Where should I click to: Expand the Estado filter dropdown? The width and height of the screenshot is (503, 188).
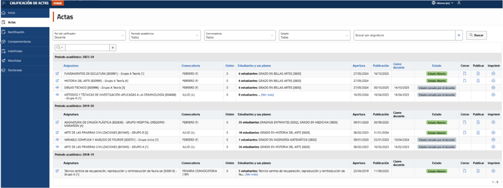(315, 35)
